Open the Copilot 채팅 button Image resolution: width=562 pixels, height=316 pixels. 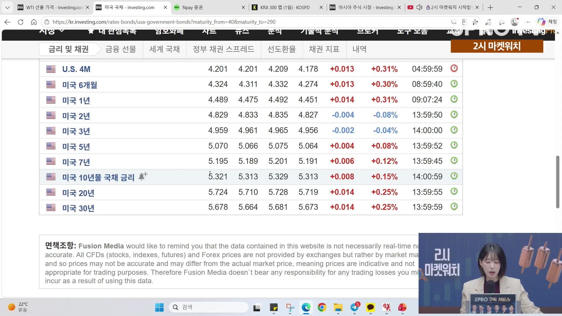[x=547, y=22]
